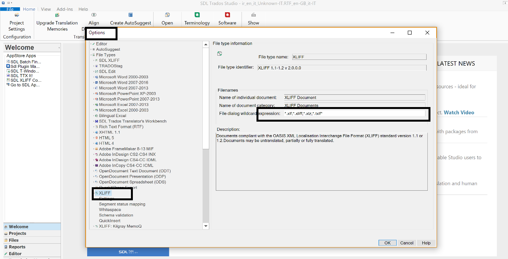Select Schema validation under XLIFF

[116, 215]
